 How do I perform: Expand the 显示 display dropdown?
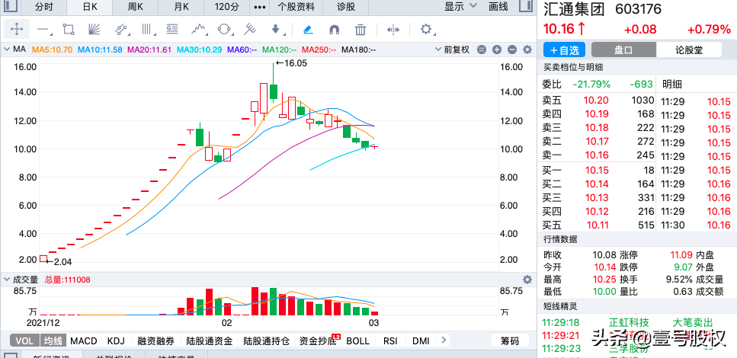[x=460, y=7]
